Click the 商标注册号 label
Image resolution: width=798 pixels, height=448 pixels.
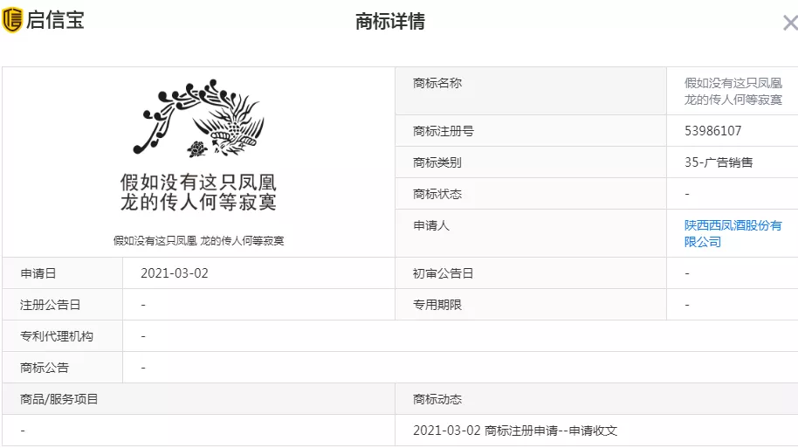coord(444,131)
